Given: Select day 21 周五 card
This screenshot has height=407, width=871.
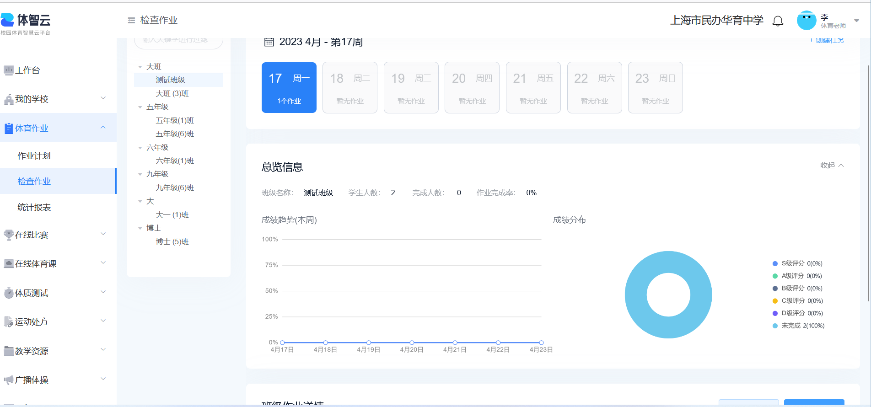Looking at the screenshot, I should [x=533, y=87].
